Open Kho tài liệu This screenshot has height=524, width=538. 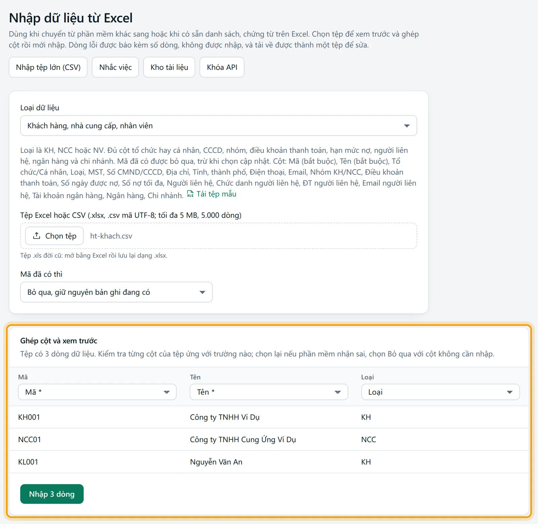[x=169, y=67]
